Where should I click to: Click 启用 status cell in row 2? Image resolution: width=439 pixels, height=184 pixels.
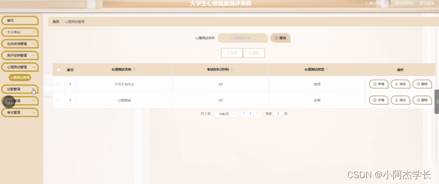(317, 100)
